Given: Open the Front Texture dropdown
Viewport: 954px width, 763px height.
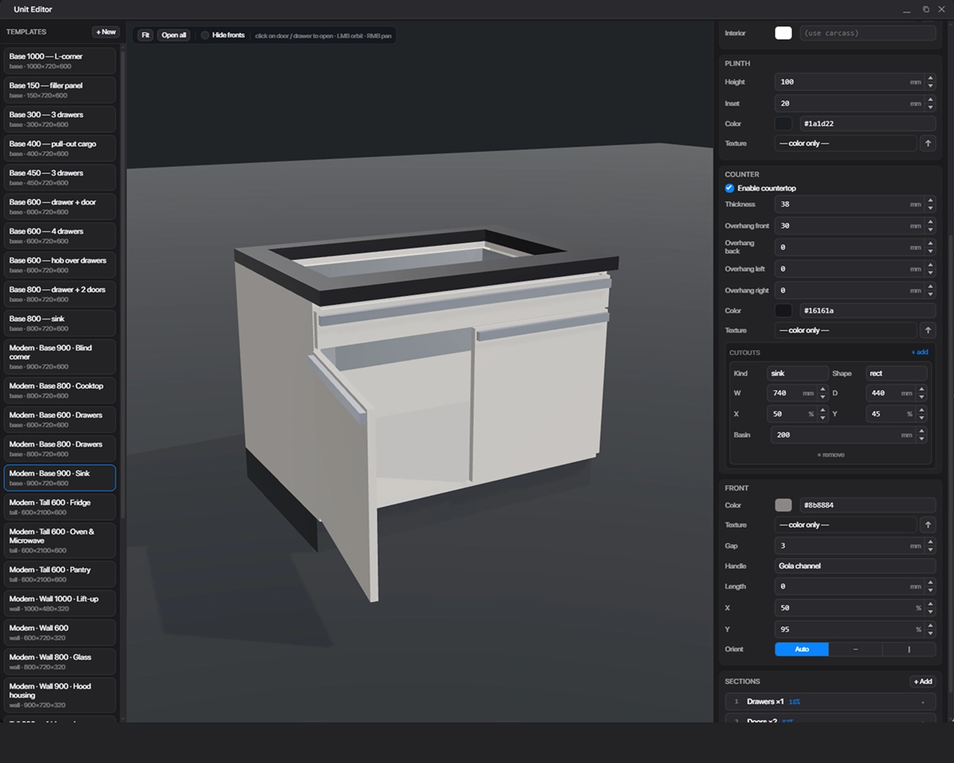Looking at the screenshot, I should click(846, 525).
